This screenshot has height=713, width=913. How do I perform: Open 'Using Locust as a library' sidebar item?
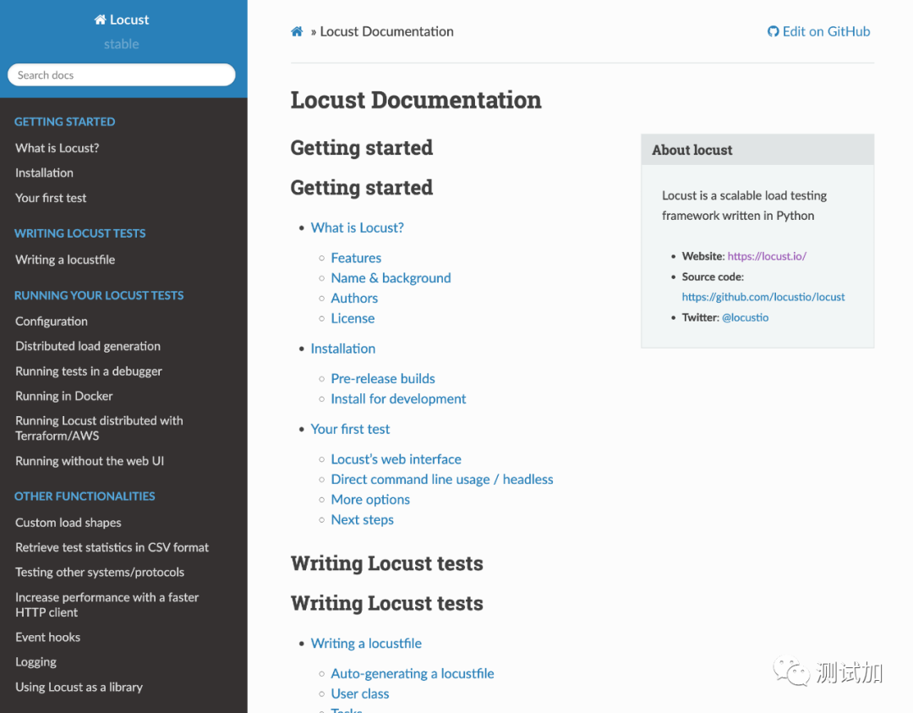[x=79, y=688]
